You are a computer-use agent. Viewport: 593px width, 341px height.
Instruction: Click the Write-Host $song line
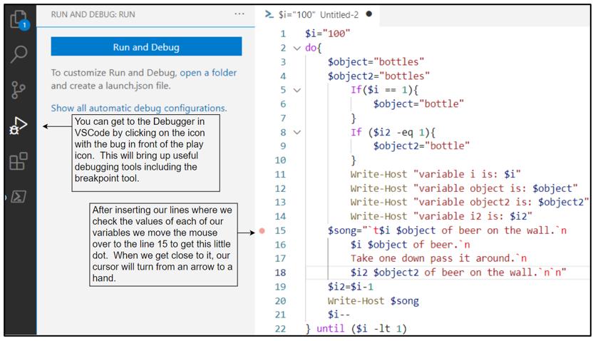(x=373, y=301)
